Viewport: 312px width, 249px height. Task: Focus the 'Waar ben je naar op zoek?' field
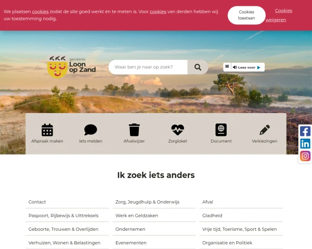pyautogui.click(x=148, y=67)
